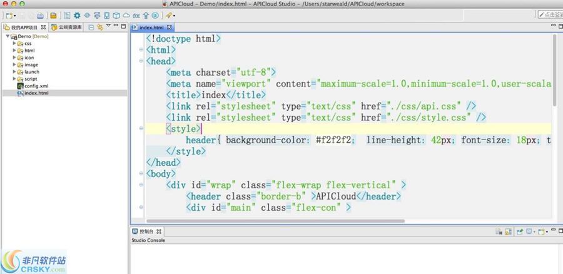Image resolution: width=563 pixels, height=274 pixels.
Task: Select the 我的APP项目 tab
Action: [24, 28]
